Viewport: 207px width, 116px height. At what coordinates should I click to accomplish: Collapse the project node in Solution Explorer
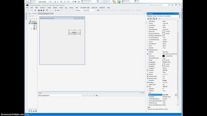30,23
